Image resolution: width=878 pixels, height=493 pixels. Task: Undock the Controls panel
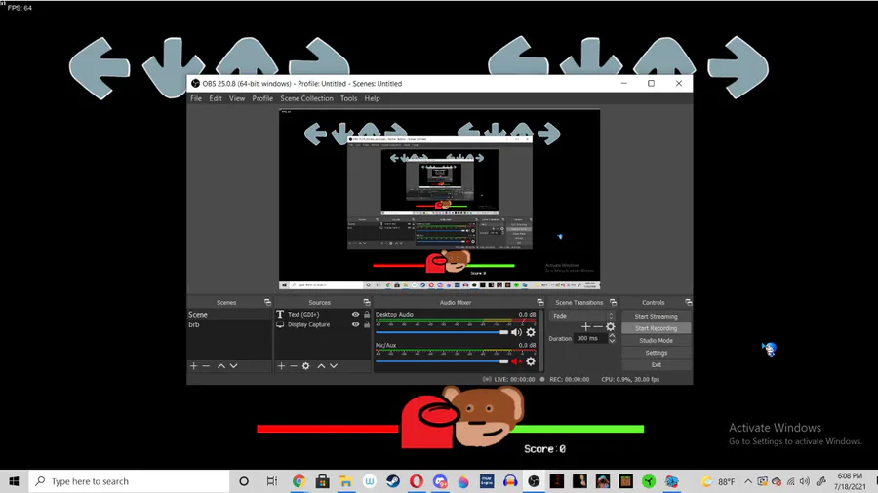688,302
